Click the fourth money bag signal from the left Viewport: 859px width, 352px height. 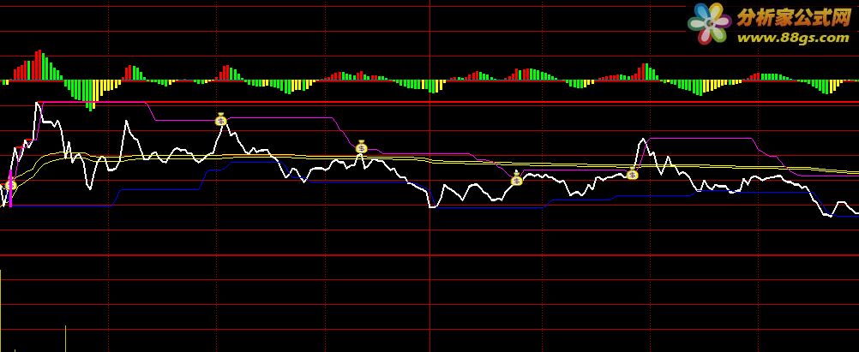516,178
